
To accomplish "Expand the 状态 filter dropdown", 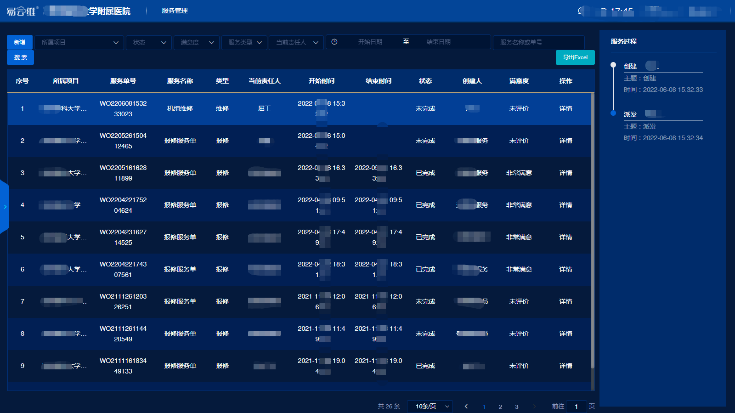I will [x=149, y=42].
